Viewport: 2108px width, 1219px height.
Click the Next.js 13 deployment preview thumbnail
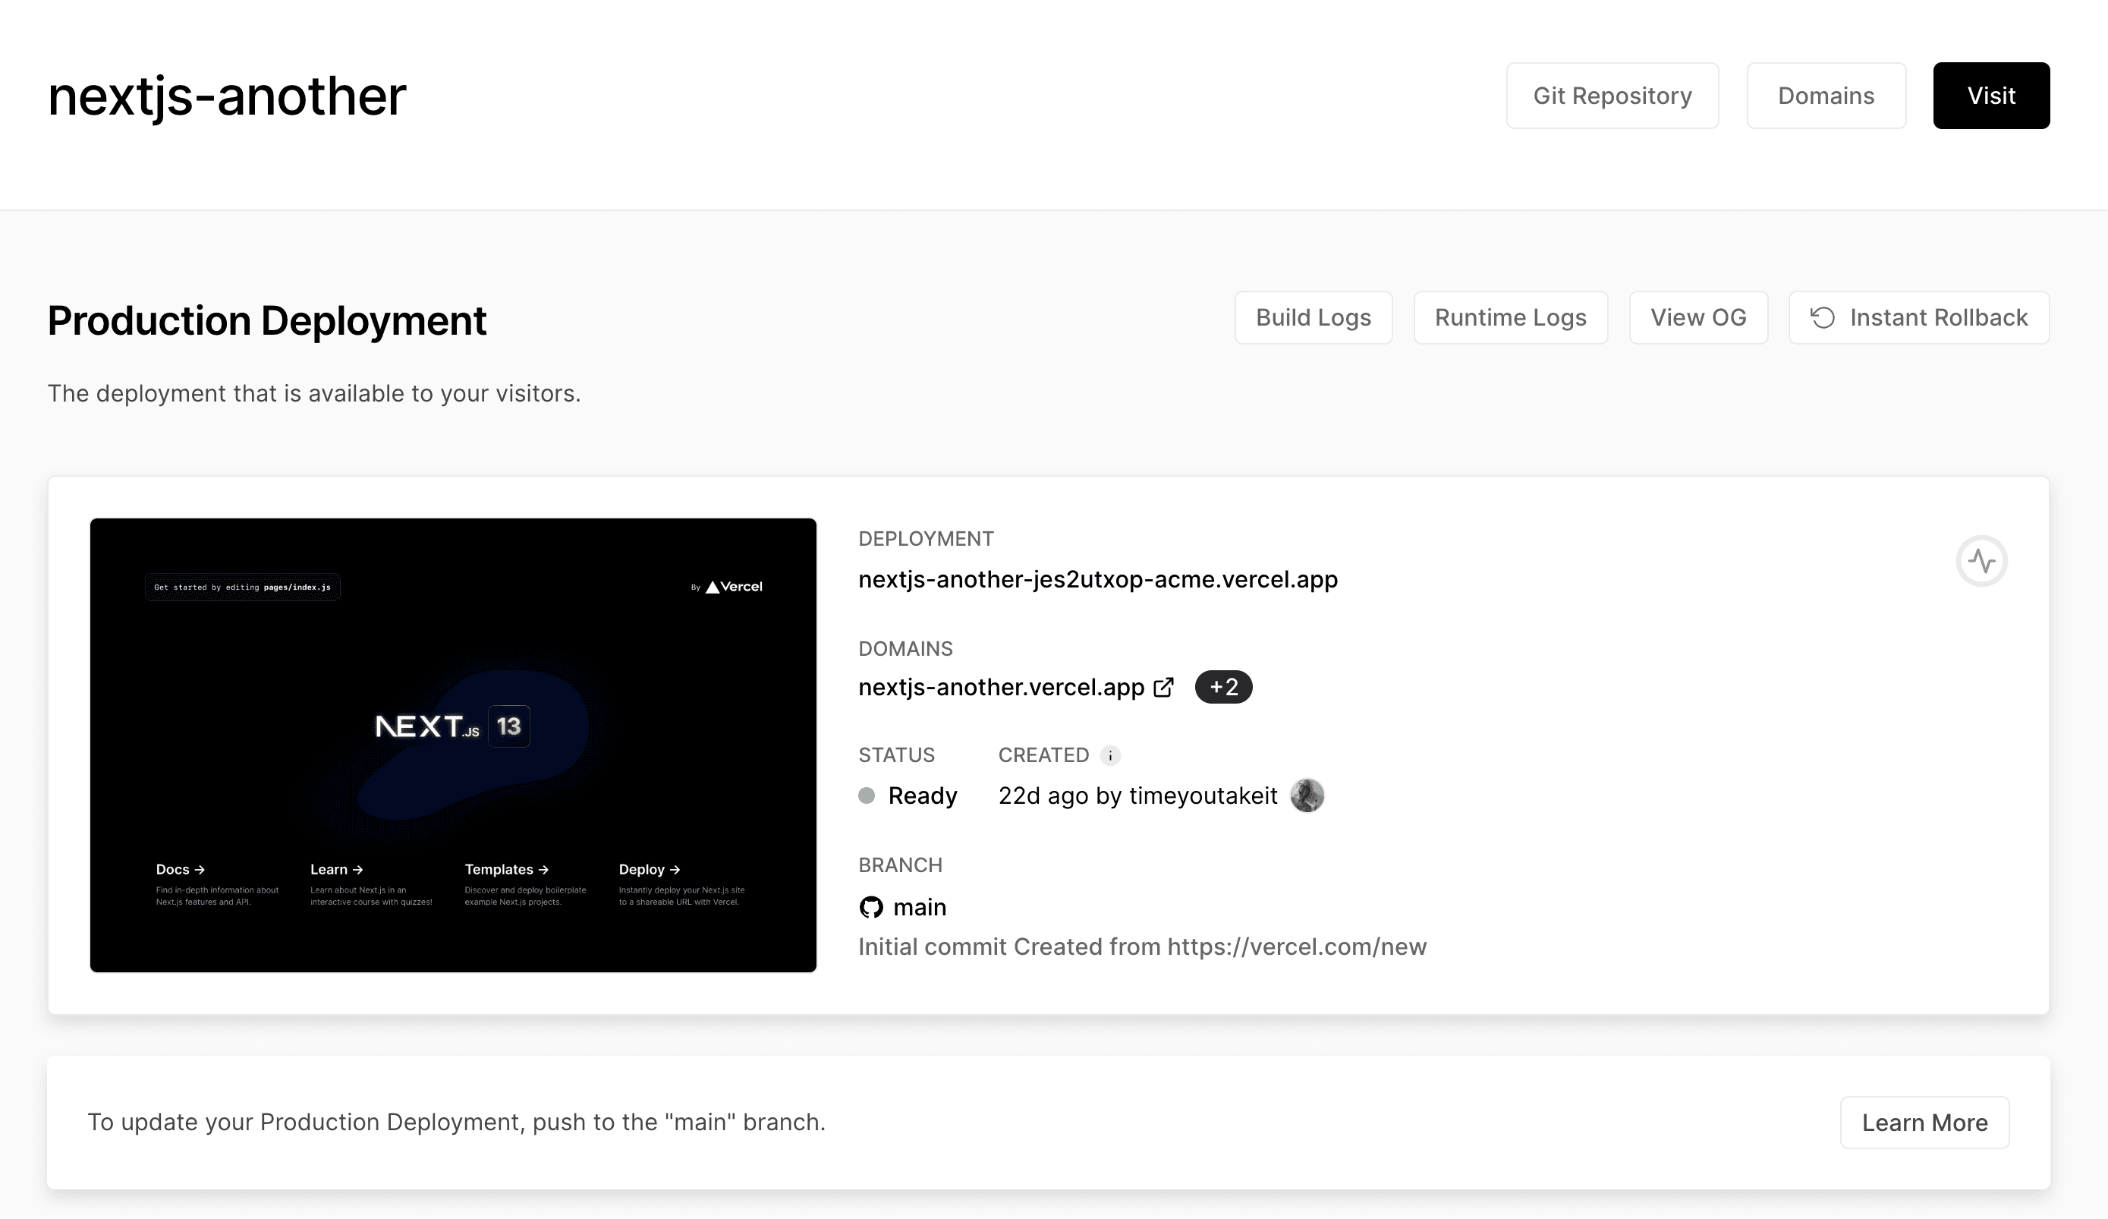click(452, 745)
